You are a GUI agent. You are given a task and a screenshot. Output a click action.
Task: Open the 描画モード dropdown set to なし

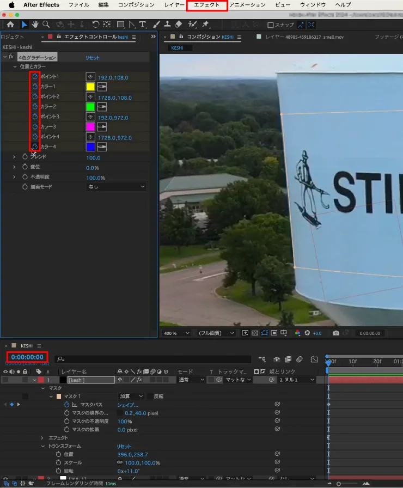tap(117, 187)
